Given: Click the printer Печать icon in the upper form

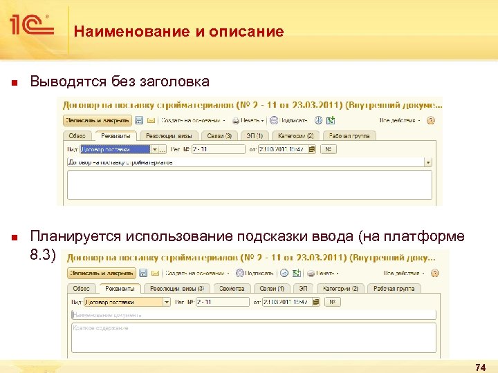Looking at the screenshot, I should (236, 120).
